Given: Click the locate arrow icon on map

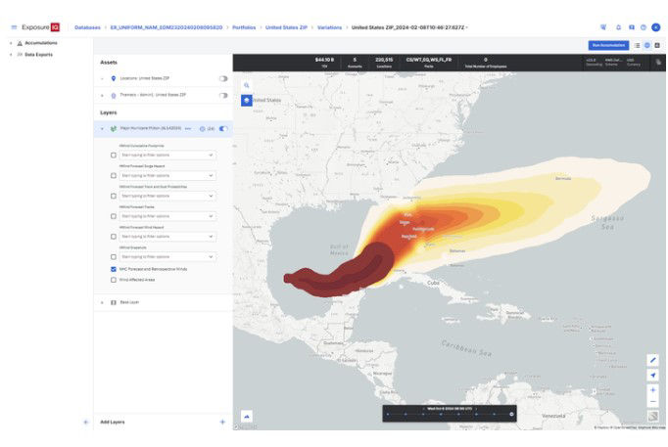Looking at the screenshot, I should pyautogui.click(x=653, y=375).
